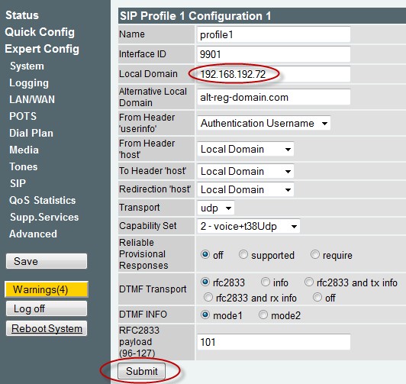The height and width of the screenshot is (384, 406).
Task: Focus the RFC2833 payload field
Action: click(274, 342)
